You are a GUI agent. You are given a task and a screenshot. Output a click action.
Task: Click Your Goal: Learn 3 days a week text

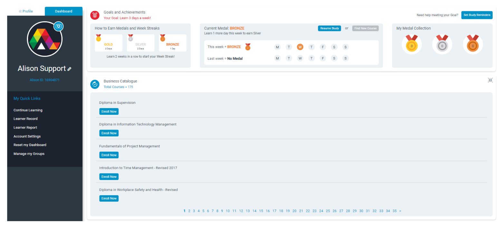[127, 18]
